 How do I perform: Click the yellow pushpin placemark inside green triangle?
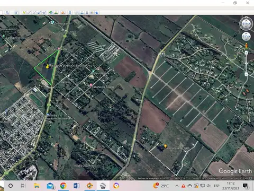click(47, 66)
